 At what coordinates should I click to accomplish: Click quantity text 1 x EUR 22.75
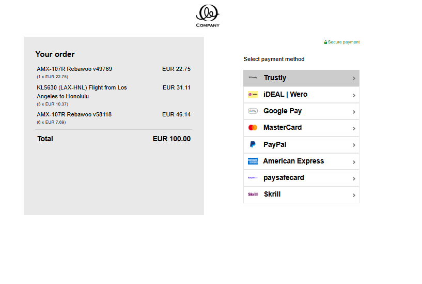coord(53,77)
